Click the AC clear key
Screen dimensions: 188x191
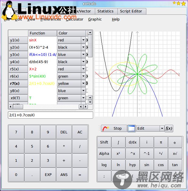80,132
